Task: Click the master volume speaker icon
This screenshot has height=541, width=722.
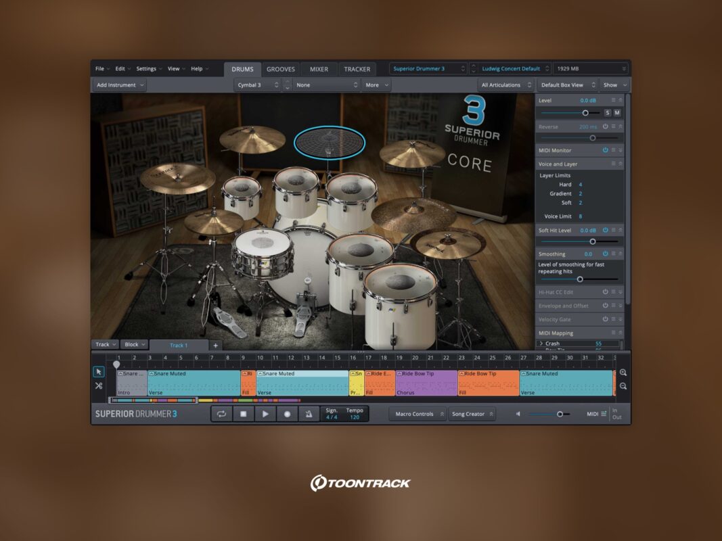Action: coord(518,414)
